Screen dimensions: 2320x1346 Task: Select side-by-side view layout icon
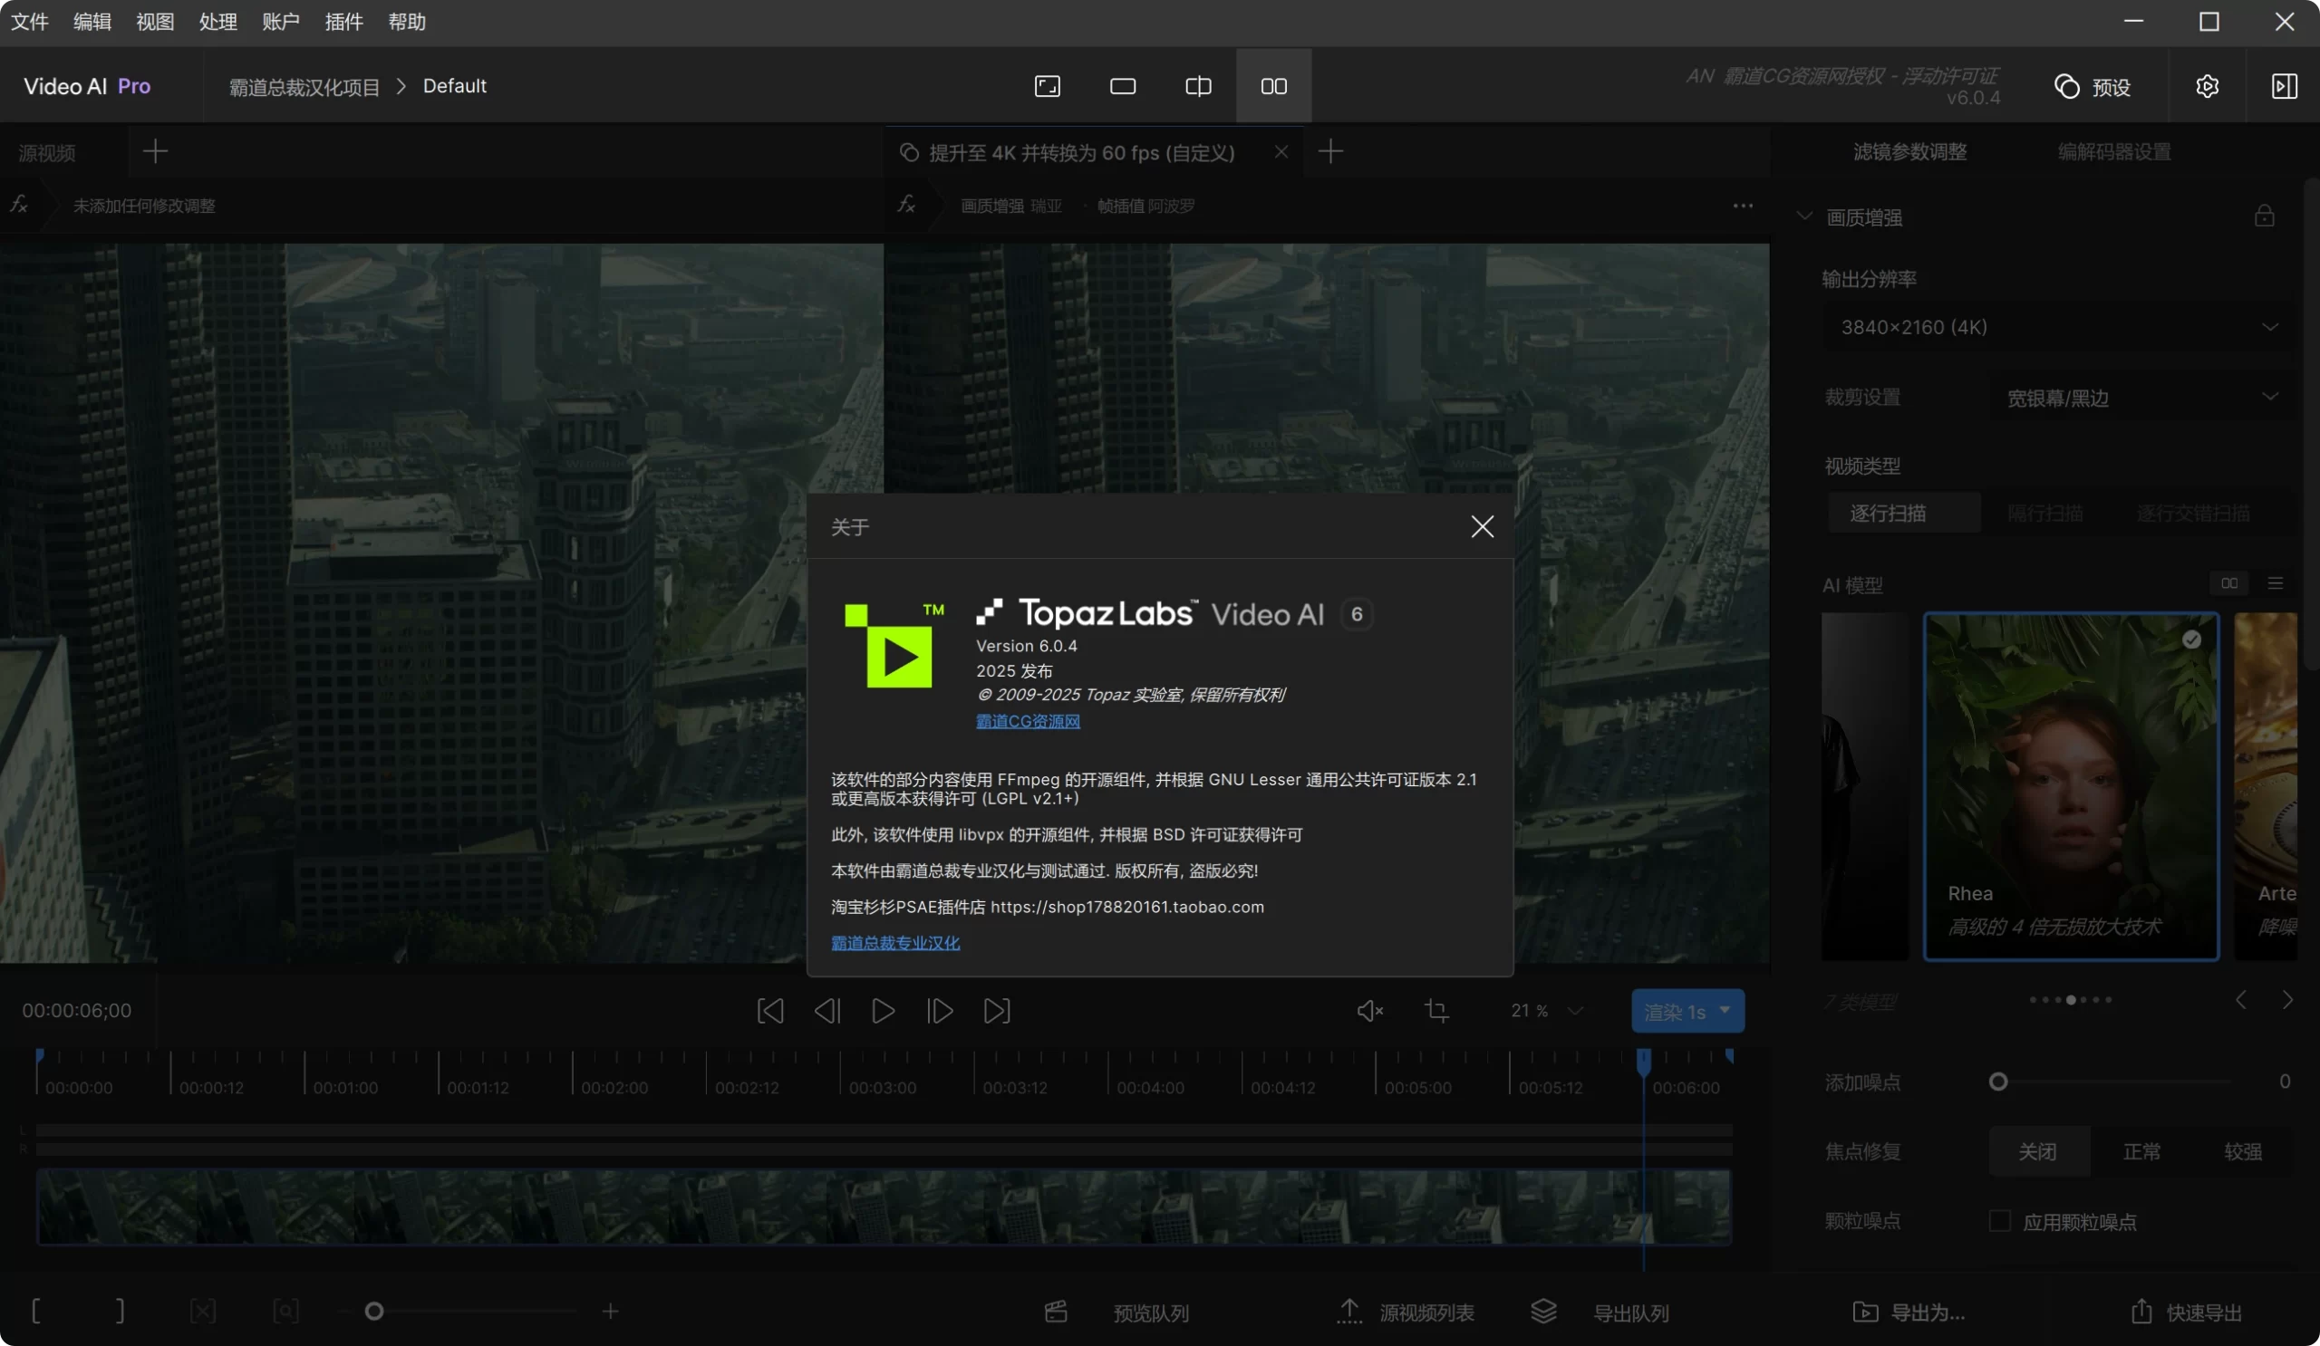click(1273, 86)
